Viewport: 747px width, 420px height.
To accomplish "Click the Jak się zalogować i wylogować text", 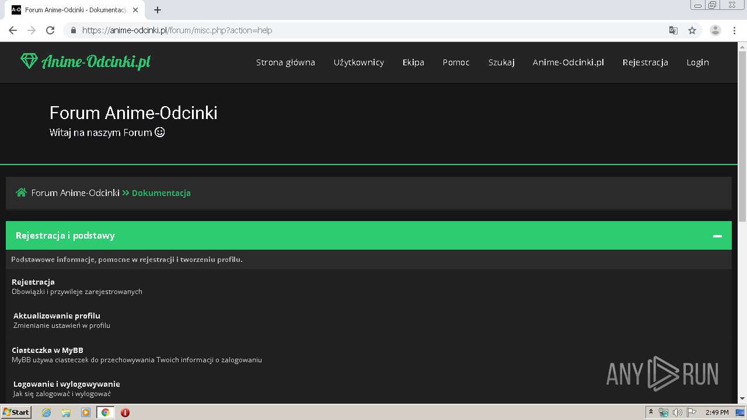I will (x=62, y=394).
